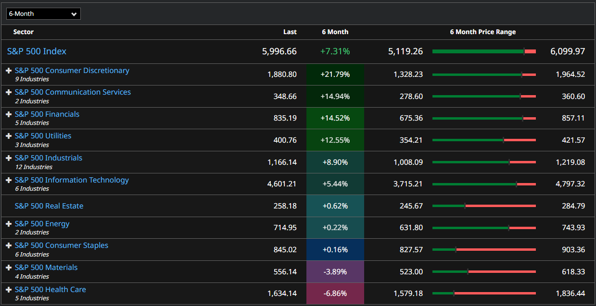Select the +5.44% Information Technology cell

point(335,184)
